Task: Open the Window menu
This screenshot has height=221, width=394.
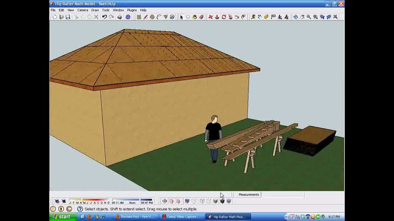Action: point(118,10)
